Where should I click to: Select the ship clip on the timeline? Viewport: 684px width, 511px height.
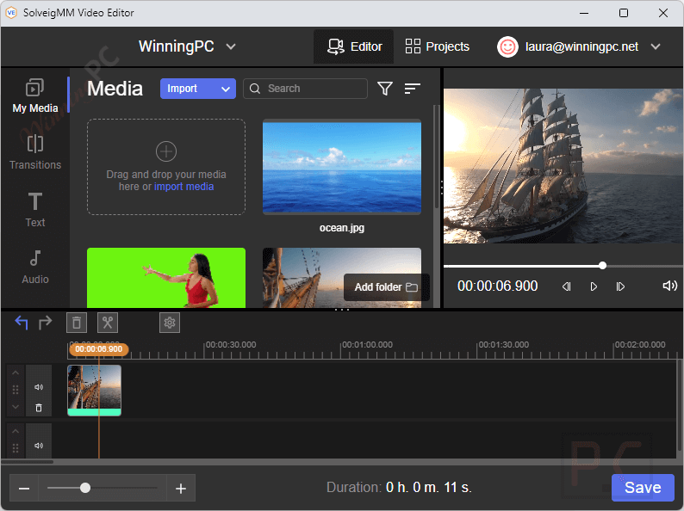coord(94,391)
